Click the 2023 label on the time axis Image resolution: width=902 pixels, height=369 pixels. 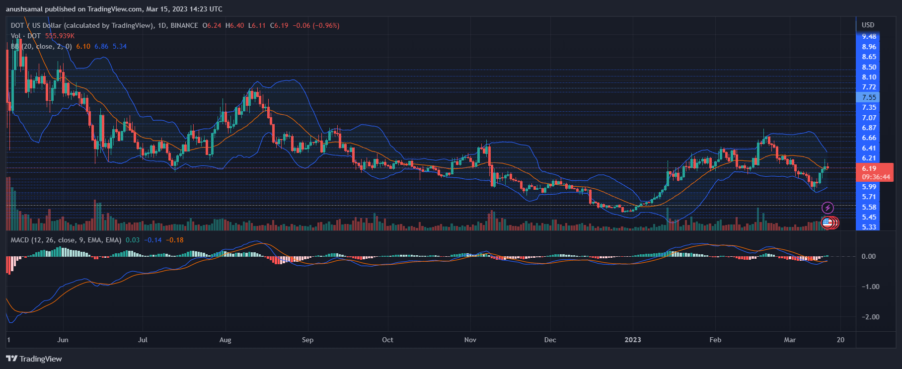[x=632, y=340]
